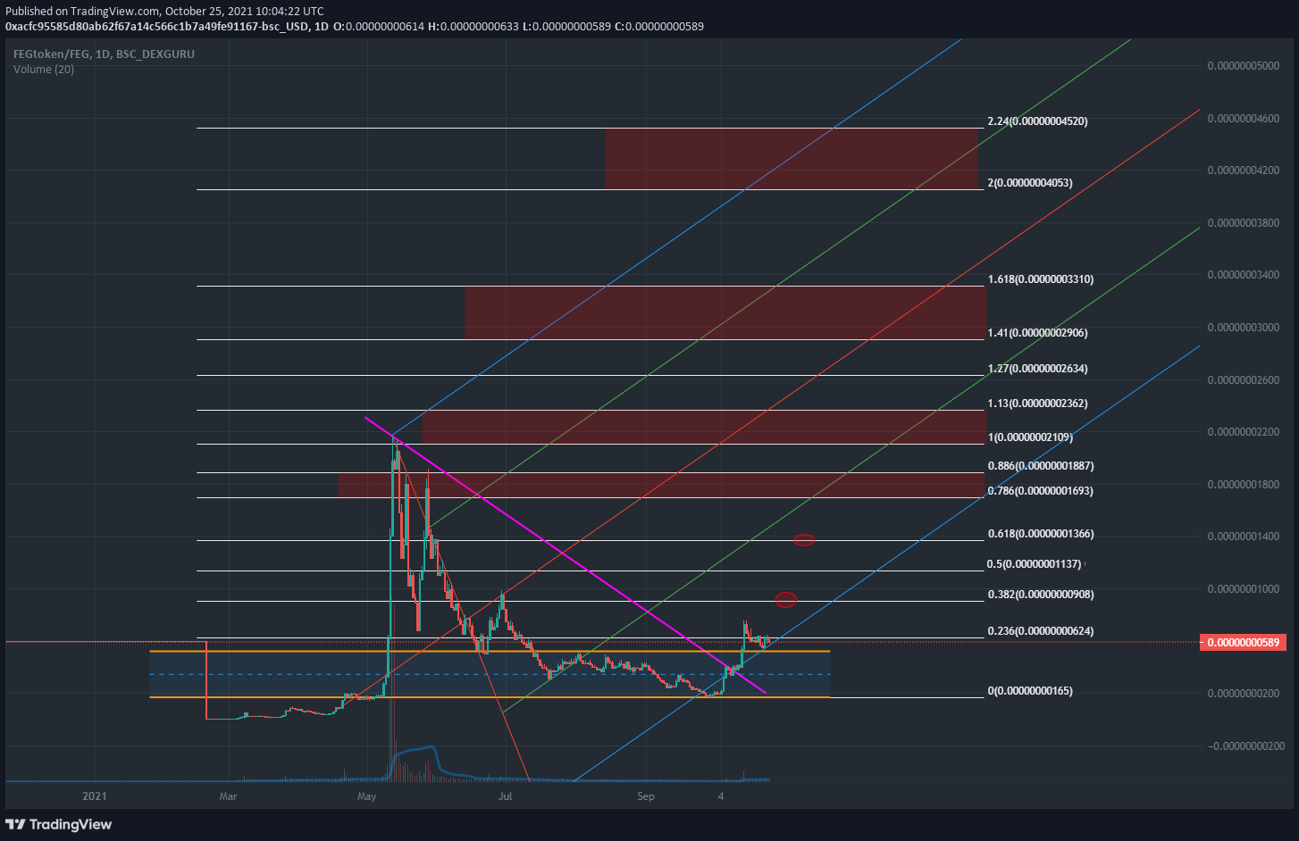This screenshot has height=841, width=1299.
Task: Click the 0.00000003800 price axis label
Action: pyautogui.click(x=1244, y=223)
